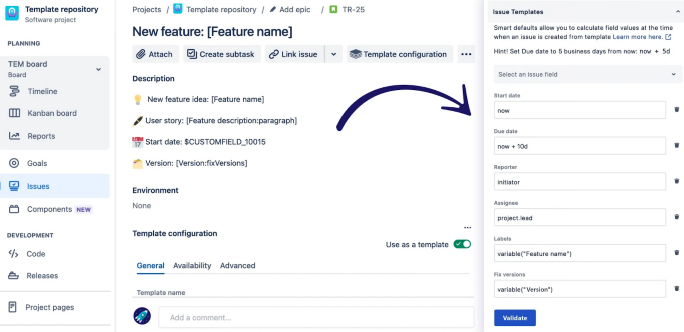
Task: Open the Code section
Action: [x=36, y=254]
